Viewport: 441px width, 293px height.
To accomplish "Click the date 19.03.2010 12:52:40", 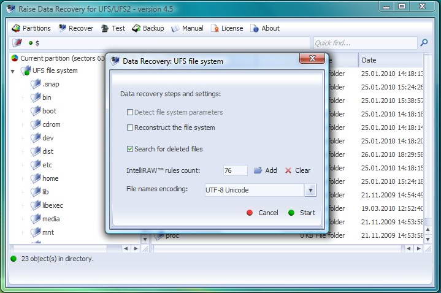I will [392, 208].
